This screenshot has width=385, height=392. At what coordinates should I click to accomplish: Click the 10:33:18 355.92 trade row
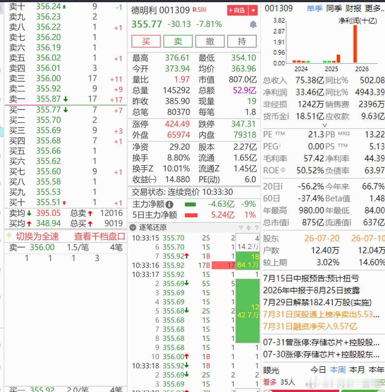[196, 366]
